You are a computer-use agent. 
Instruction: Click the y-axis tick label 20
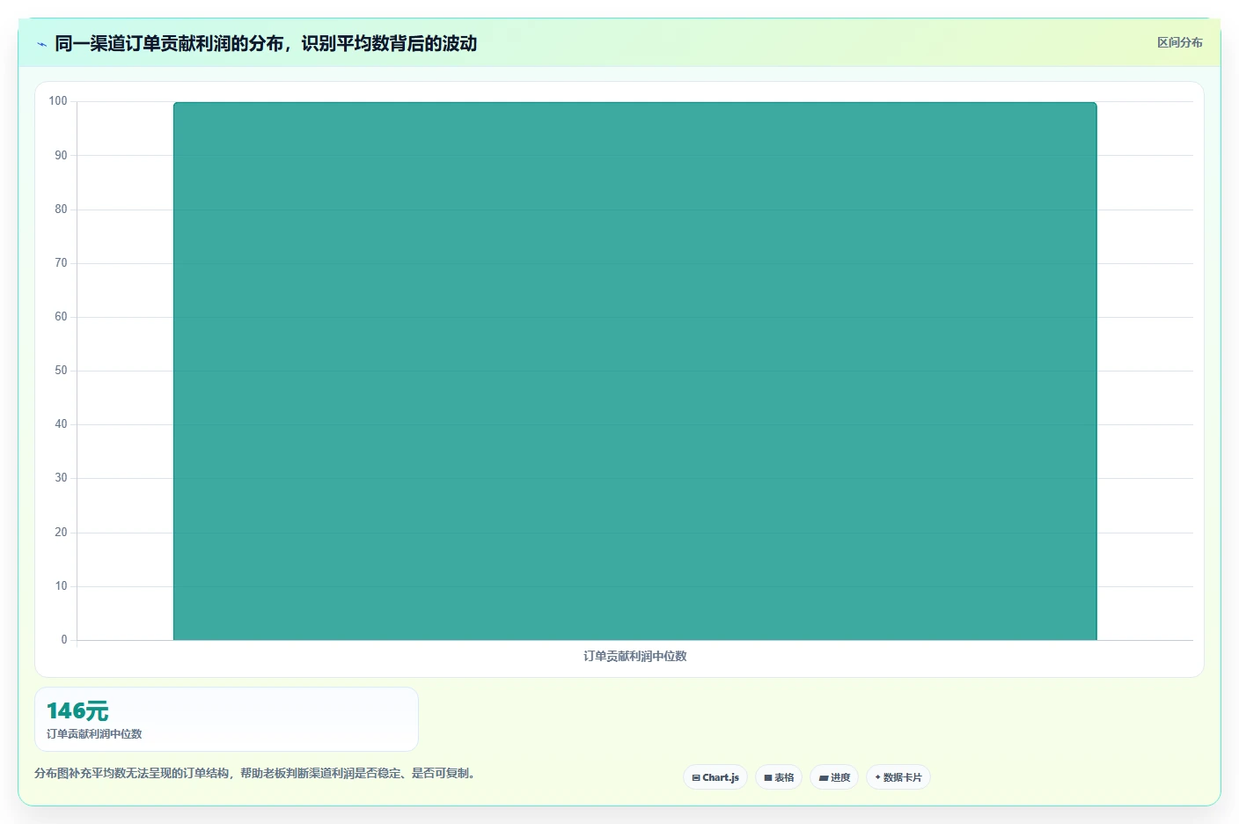click(x=61, y=532)
